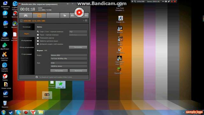Open the Windows Start orb
204x115 pixels.
pos(4,112)
